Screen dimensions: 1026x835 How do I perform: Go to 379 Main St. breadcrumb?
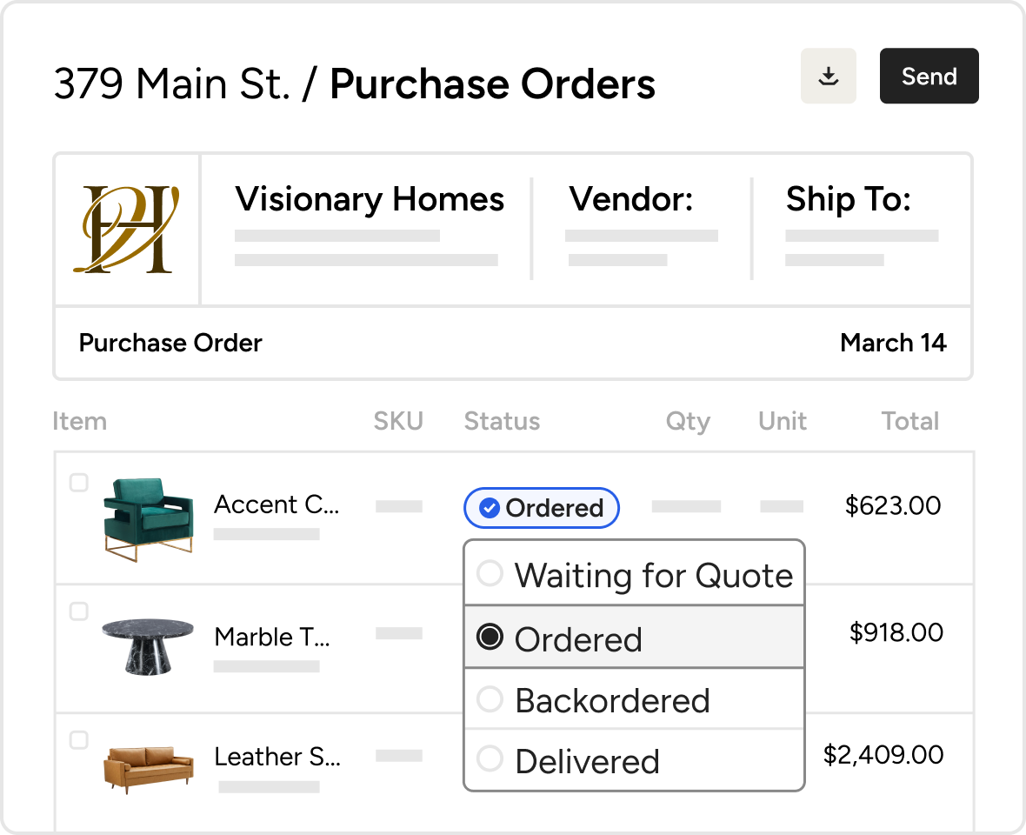click(x=171, y=84)
